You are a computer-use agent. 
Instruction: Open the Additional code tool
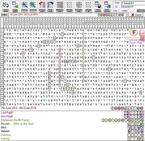coord(60,5)
